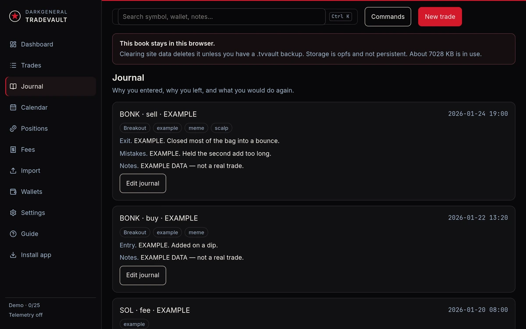Select the Install app download icon
Viewport: 526px width, 329px height.
[x=13, y=255]
